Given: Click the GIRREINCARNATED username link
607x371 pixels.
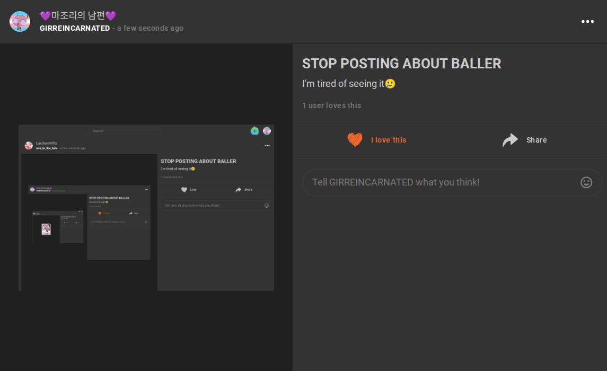Looking at the screenshot, I should coord(75,28).
